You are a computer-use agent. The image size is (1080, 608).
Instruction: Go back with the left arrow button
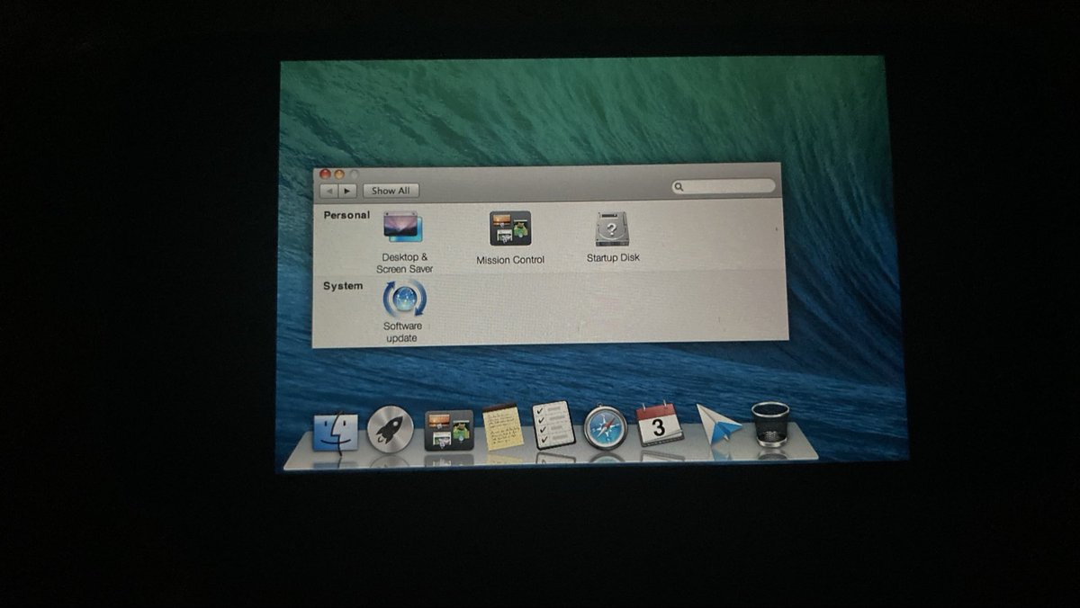(328, 191)
